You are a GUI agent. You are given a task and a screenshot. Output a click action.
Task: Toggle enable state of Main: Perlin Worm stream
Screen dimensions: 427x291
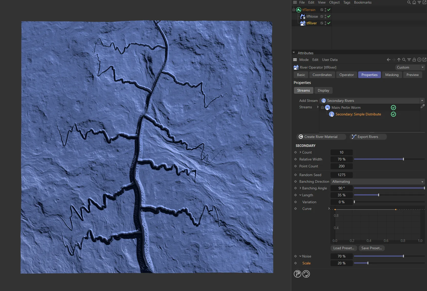tap(393, 107)
